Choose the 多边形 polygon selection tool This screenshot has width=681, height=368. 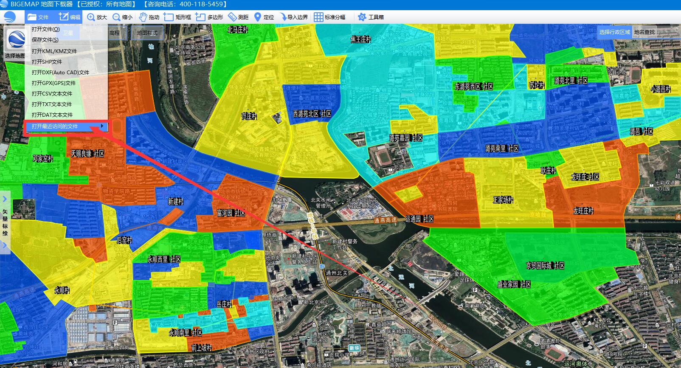point(209,17)
